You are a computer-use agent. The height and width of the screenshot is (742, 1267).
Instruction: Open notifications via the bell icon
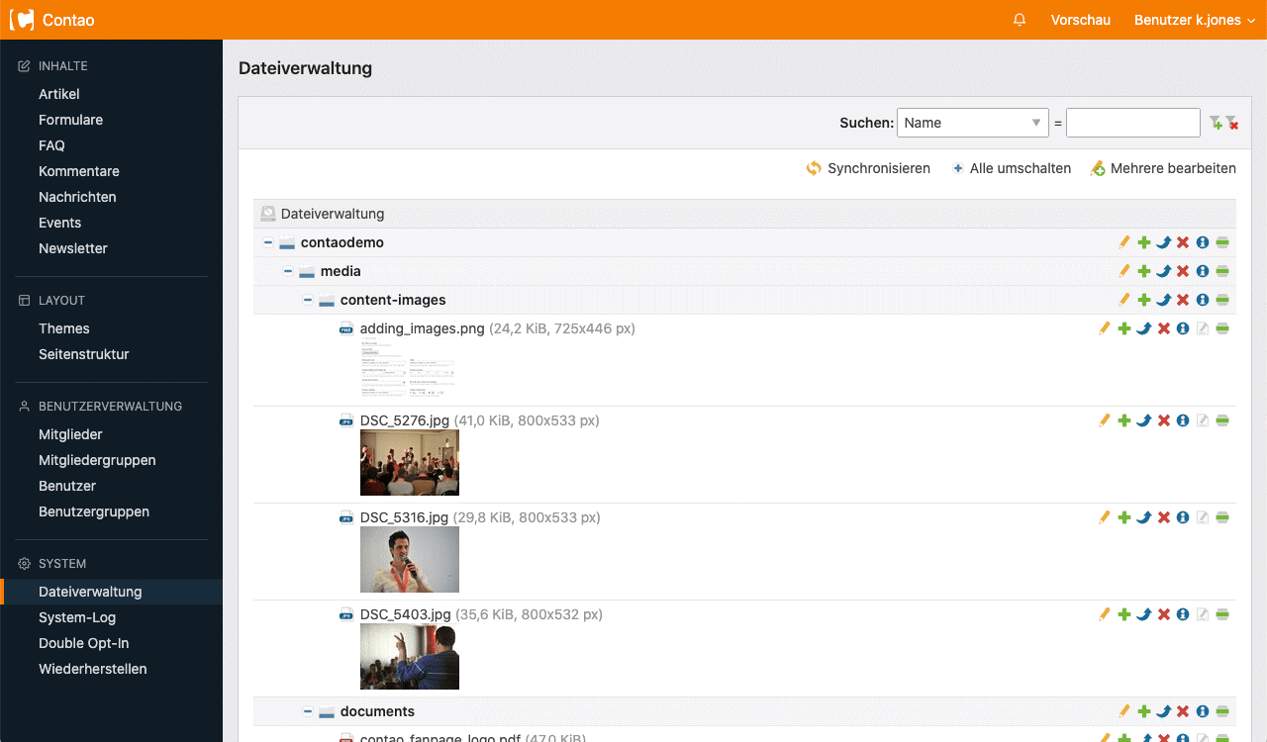(x=1020, y=20)
